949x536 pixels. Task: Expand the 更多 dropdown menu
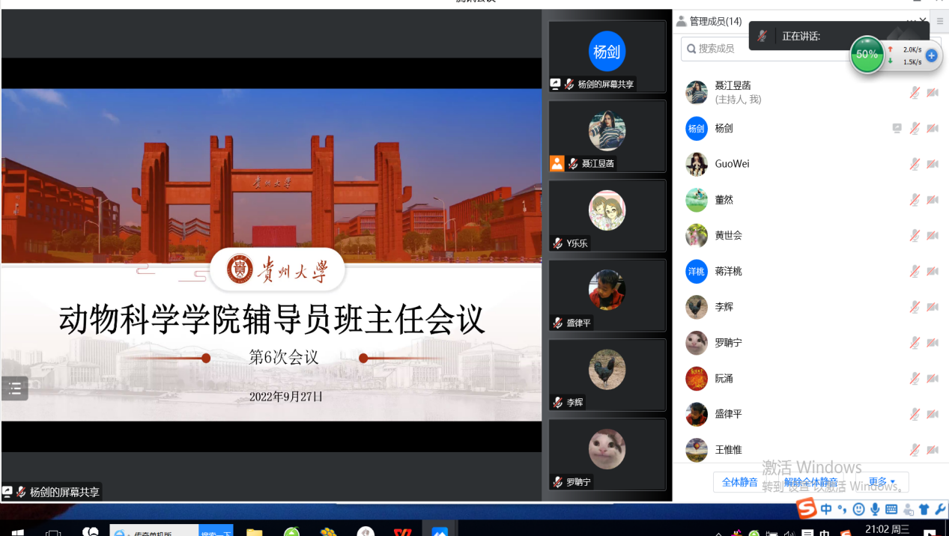tap(882, 482)
